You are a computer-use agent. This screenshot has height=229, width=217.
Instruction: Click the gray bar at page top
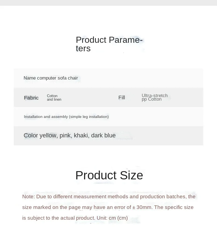tap(109, 3)
